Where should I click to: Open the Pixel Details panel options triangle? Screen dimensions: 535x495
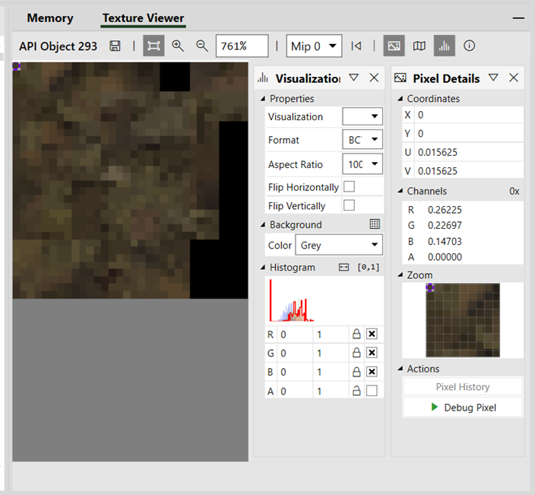tap(493, 78)
